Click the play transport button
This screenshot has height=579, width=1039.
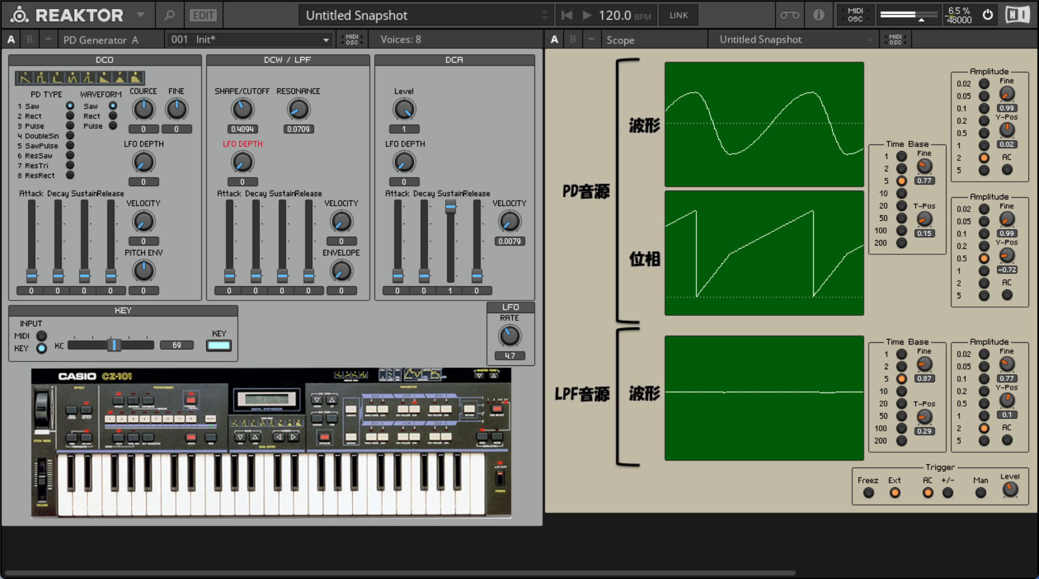(587, 15)
